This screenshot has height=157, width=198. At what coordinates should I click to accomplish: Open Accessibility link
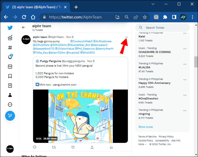tap(162, 141)
